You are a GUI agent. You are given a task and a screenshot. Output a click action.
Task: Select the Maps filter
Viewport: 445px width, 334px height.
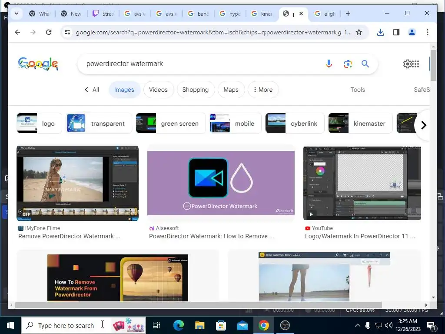[x=231, y=90]
